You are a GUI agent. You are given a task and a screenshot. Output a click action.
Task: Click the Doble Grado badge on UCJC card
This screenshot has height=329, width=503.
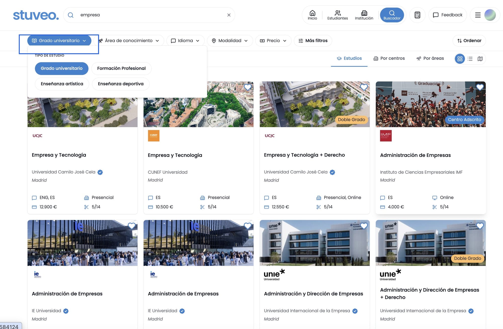coord(351,120)
